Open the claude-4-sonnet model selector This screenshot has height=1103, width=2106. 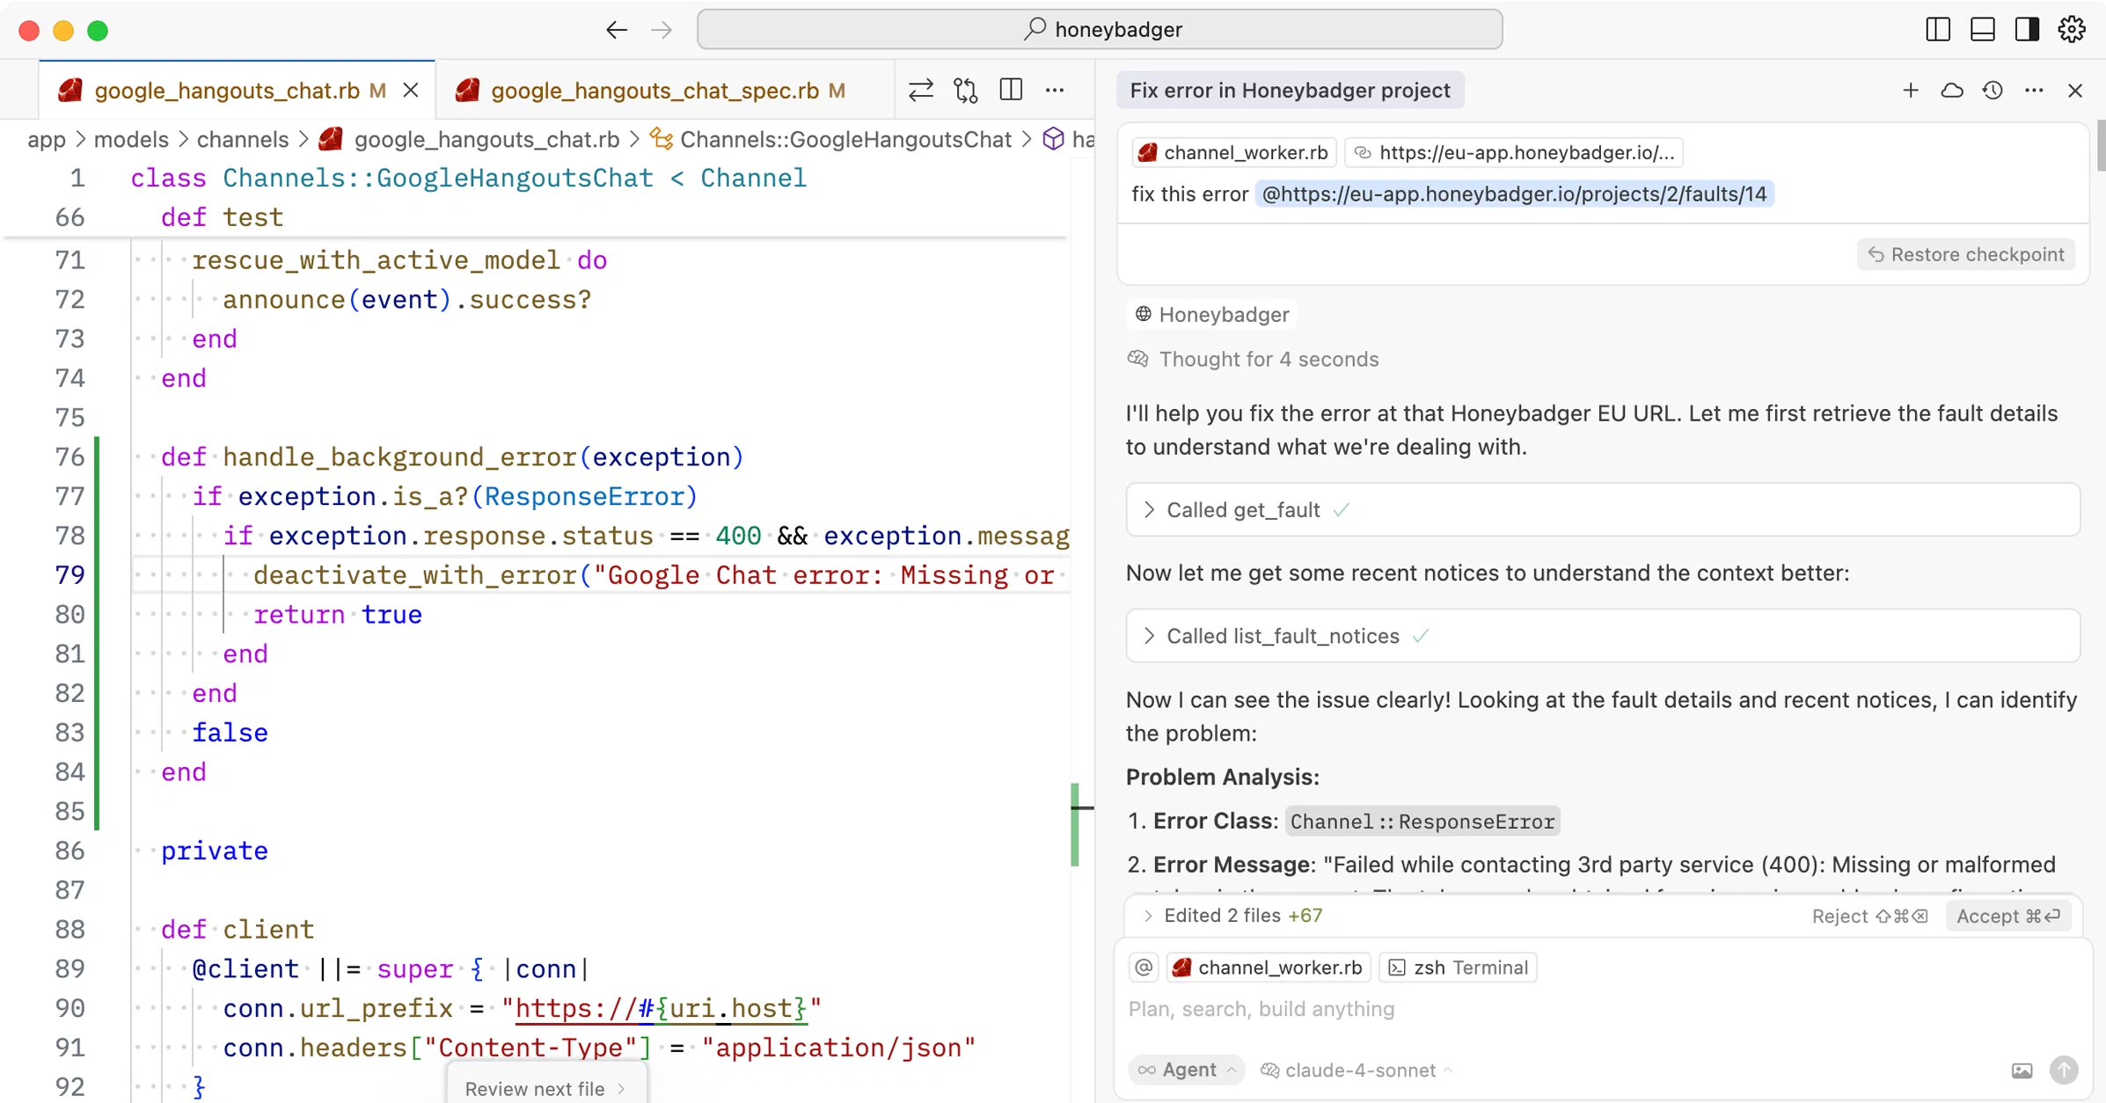click(x=1355, y=1070)
